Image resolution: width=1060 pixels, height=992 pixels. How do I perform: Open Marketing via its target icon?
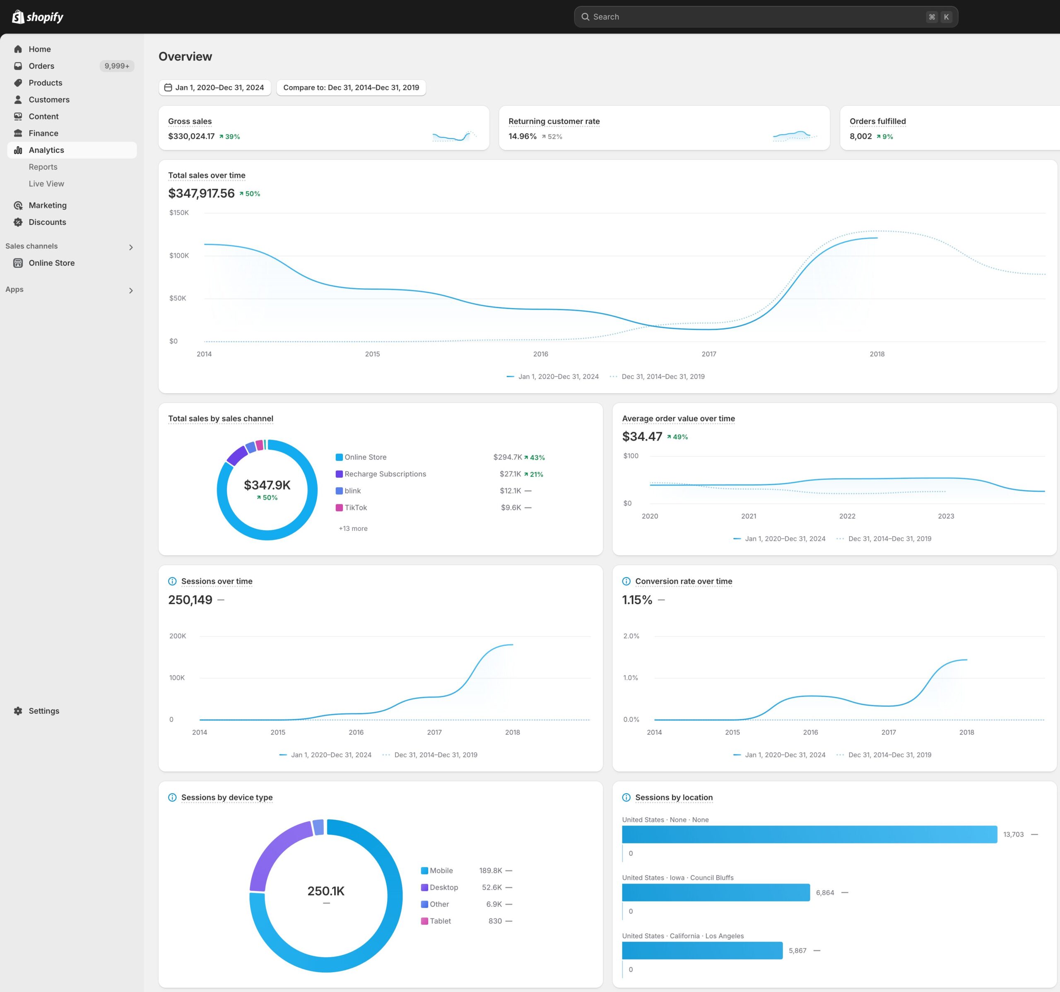tap(18, 205)
